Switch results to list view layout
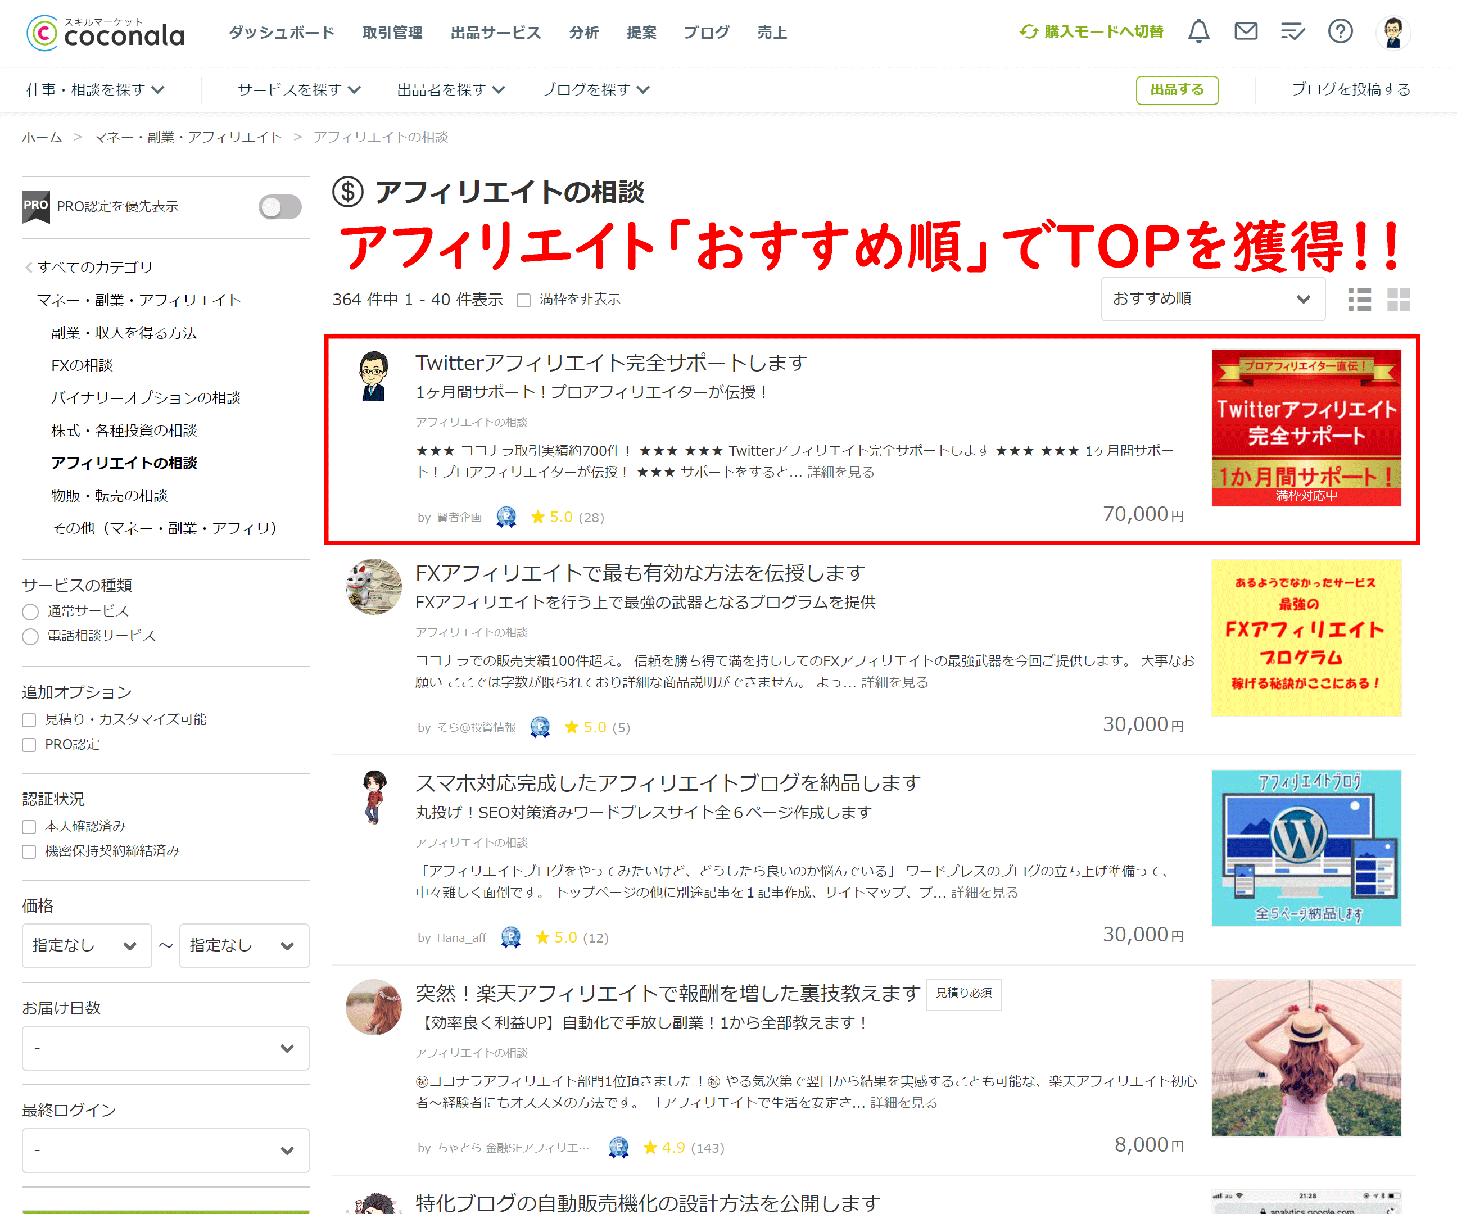The image size is (1457, 1214). [x=1359, y=299]
